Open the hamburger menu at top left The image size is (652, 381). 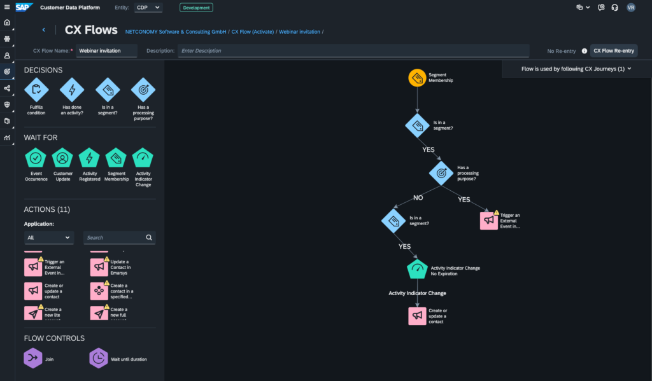[x=7, y=7]
